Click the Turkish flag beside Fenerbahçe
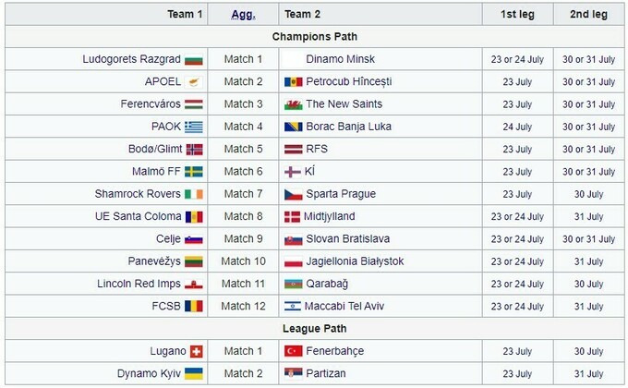Screen dimensions: 628x388 tap(293, 351)
